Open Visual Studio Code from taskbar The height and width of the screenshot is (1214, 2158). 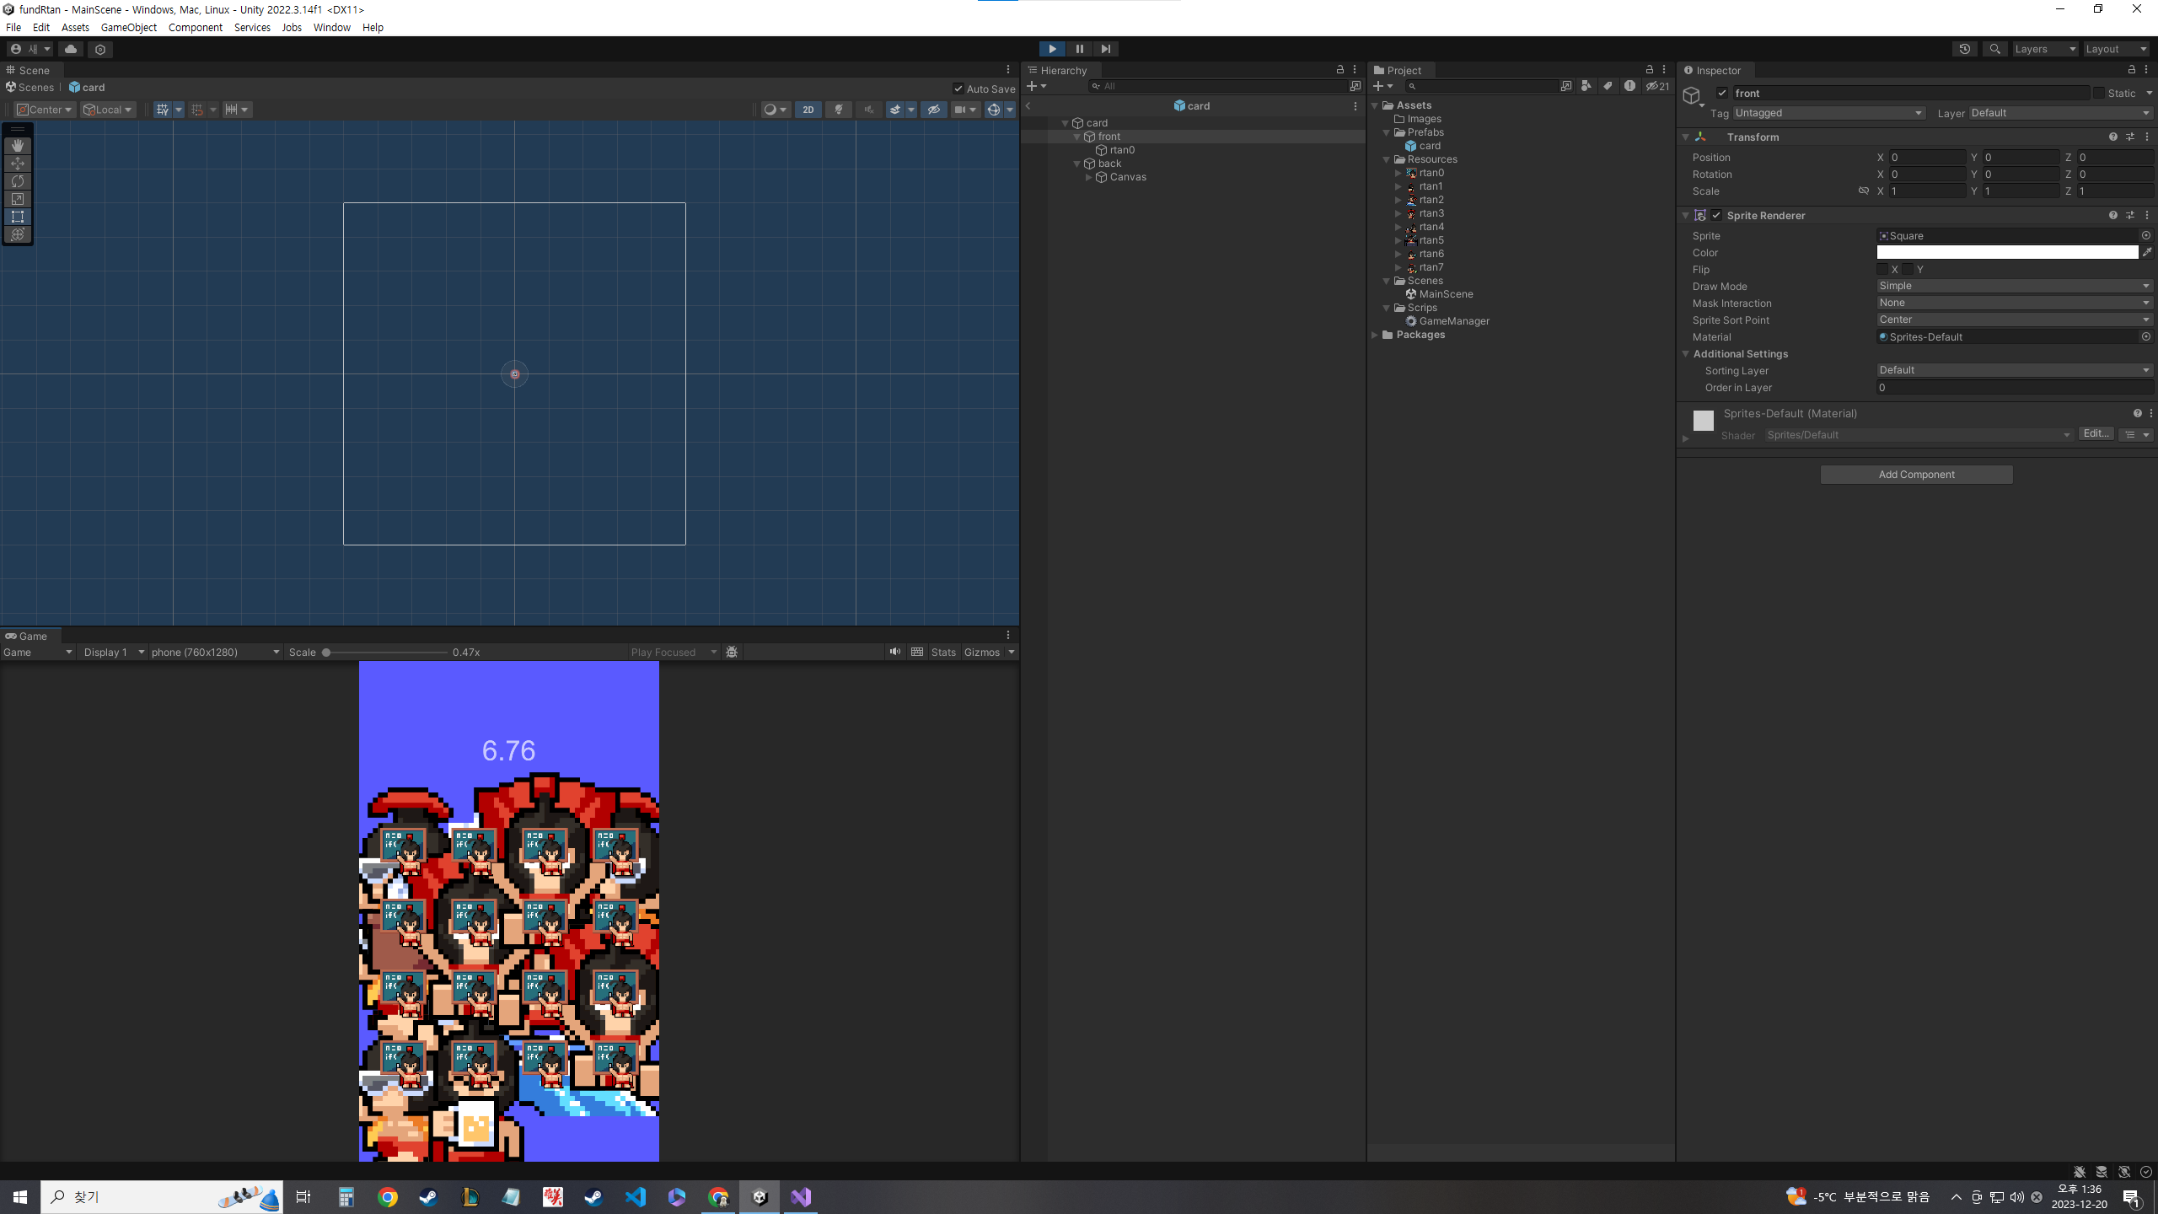tap(636, 1197)
